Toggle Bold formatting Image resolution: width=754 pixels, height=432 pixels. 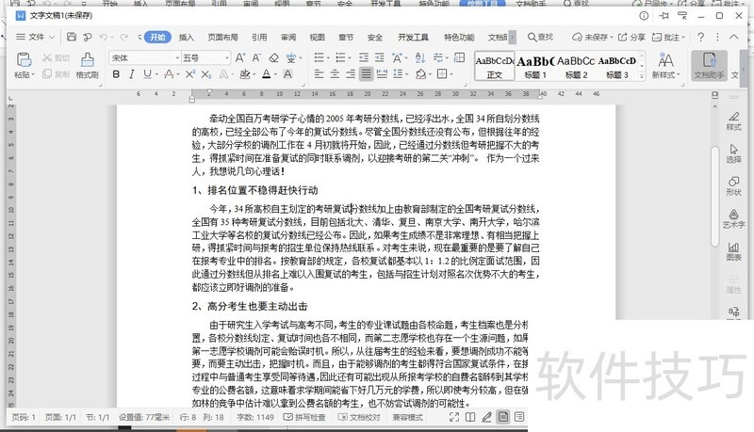116,74
